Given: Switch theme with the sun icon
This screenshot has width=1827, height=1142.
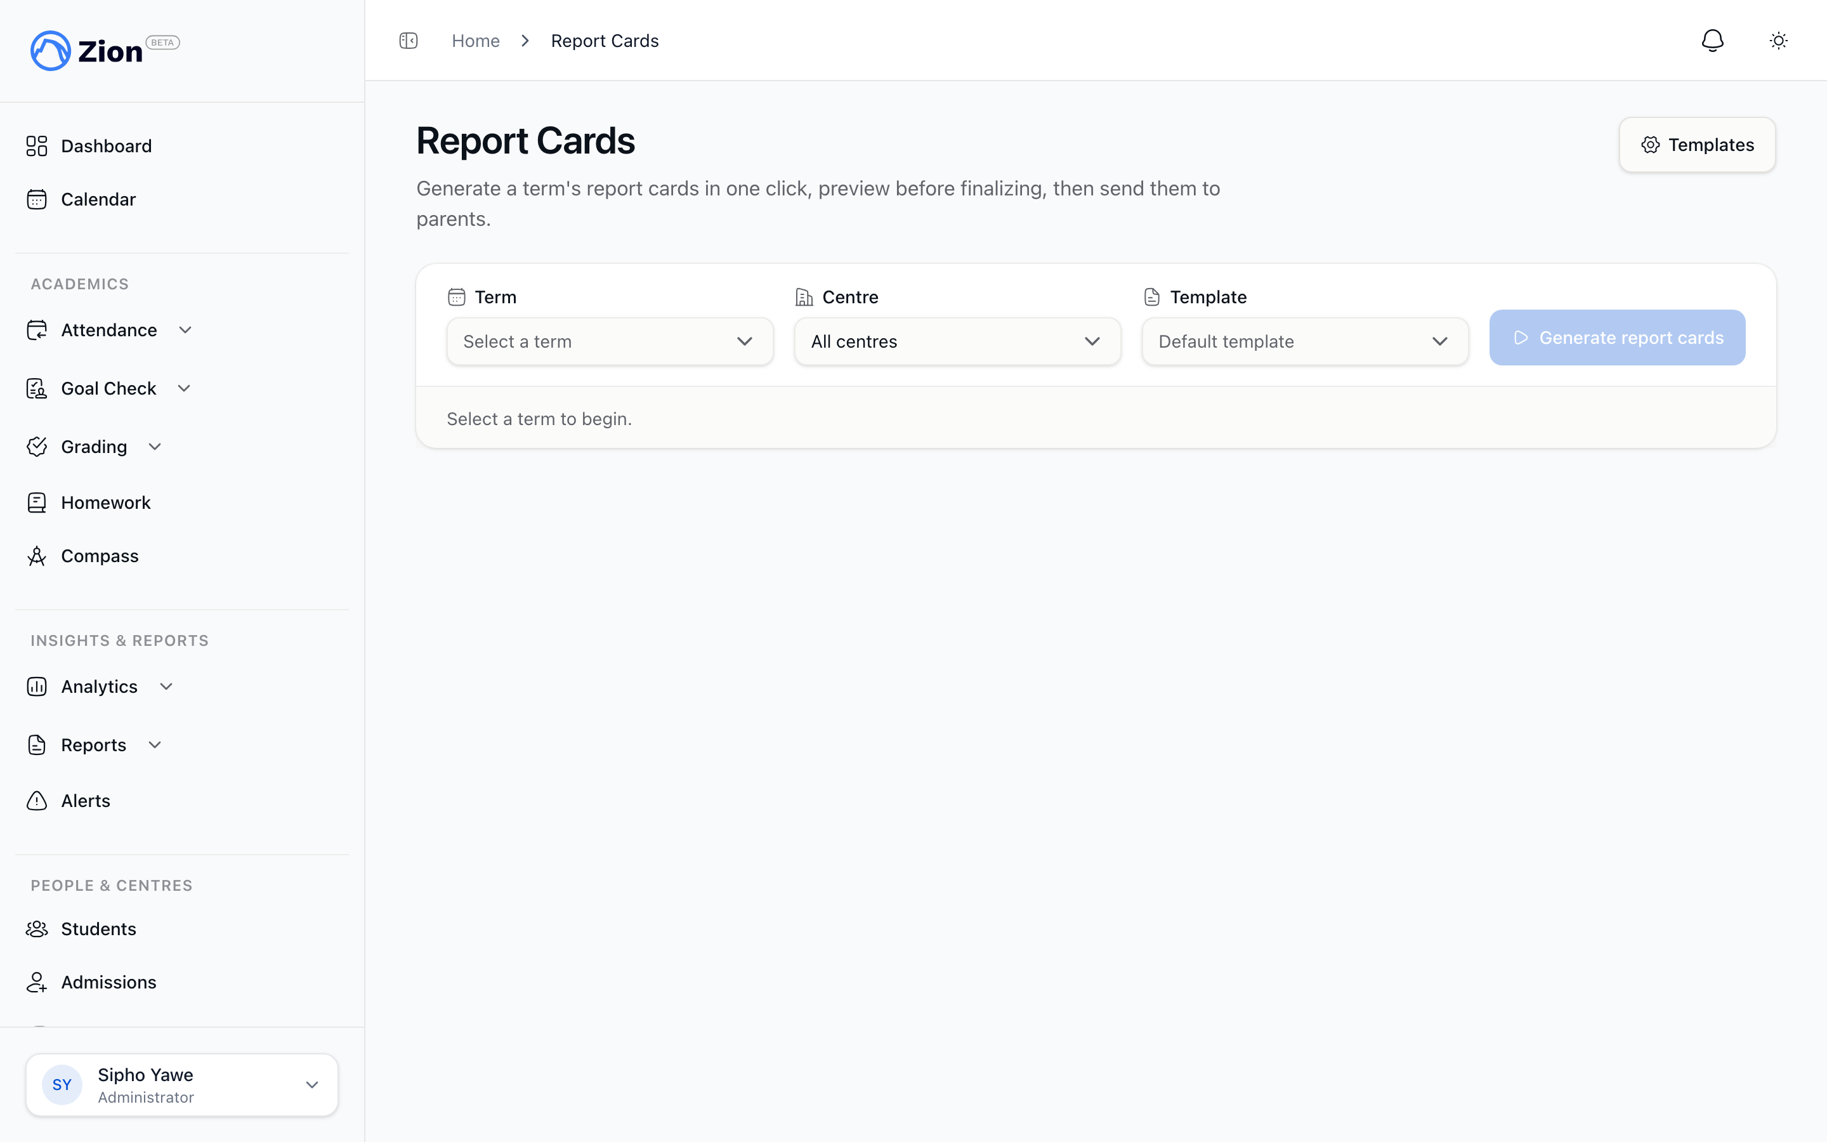Looking at the screenshot, I should (x=1779, y=41).
